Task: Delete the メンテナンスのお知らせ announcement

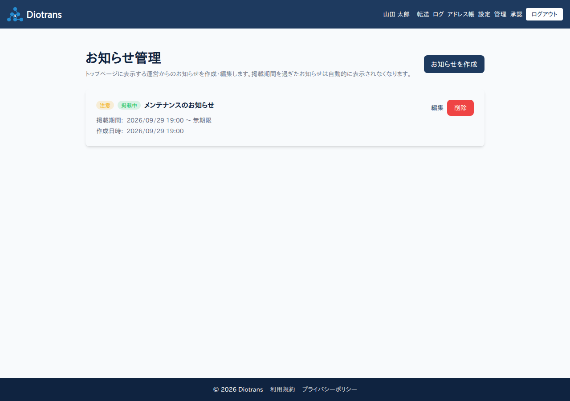Action: point(460,108)
